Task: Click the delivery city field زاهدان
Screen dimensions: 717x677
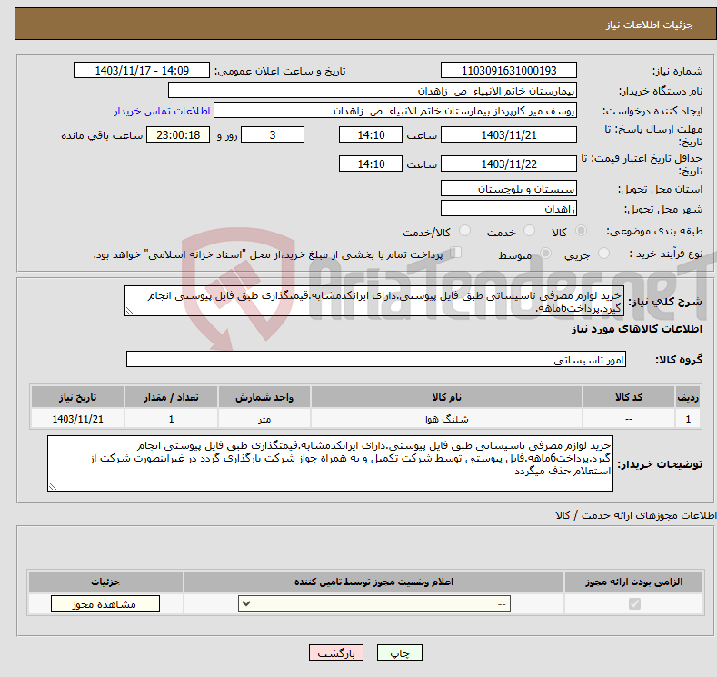Action: click(x=509, y=208)
